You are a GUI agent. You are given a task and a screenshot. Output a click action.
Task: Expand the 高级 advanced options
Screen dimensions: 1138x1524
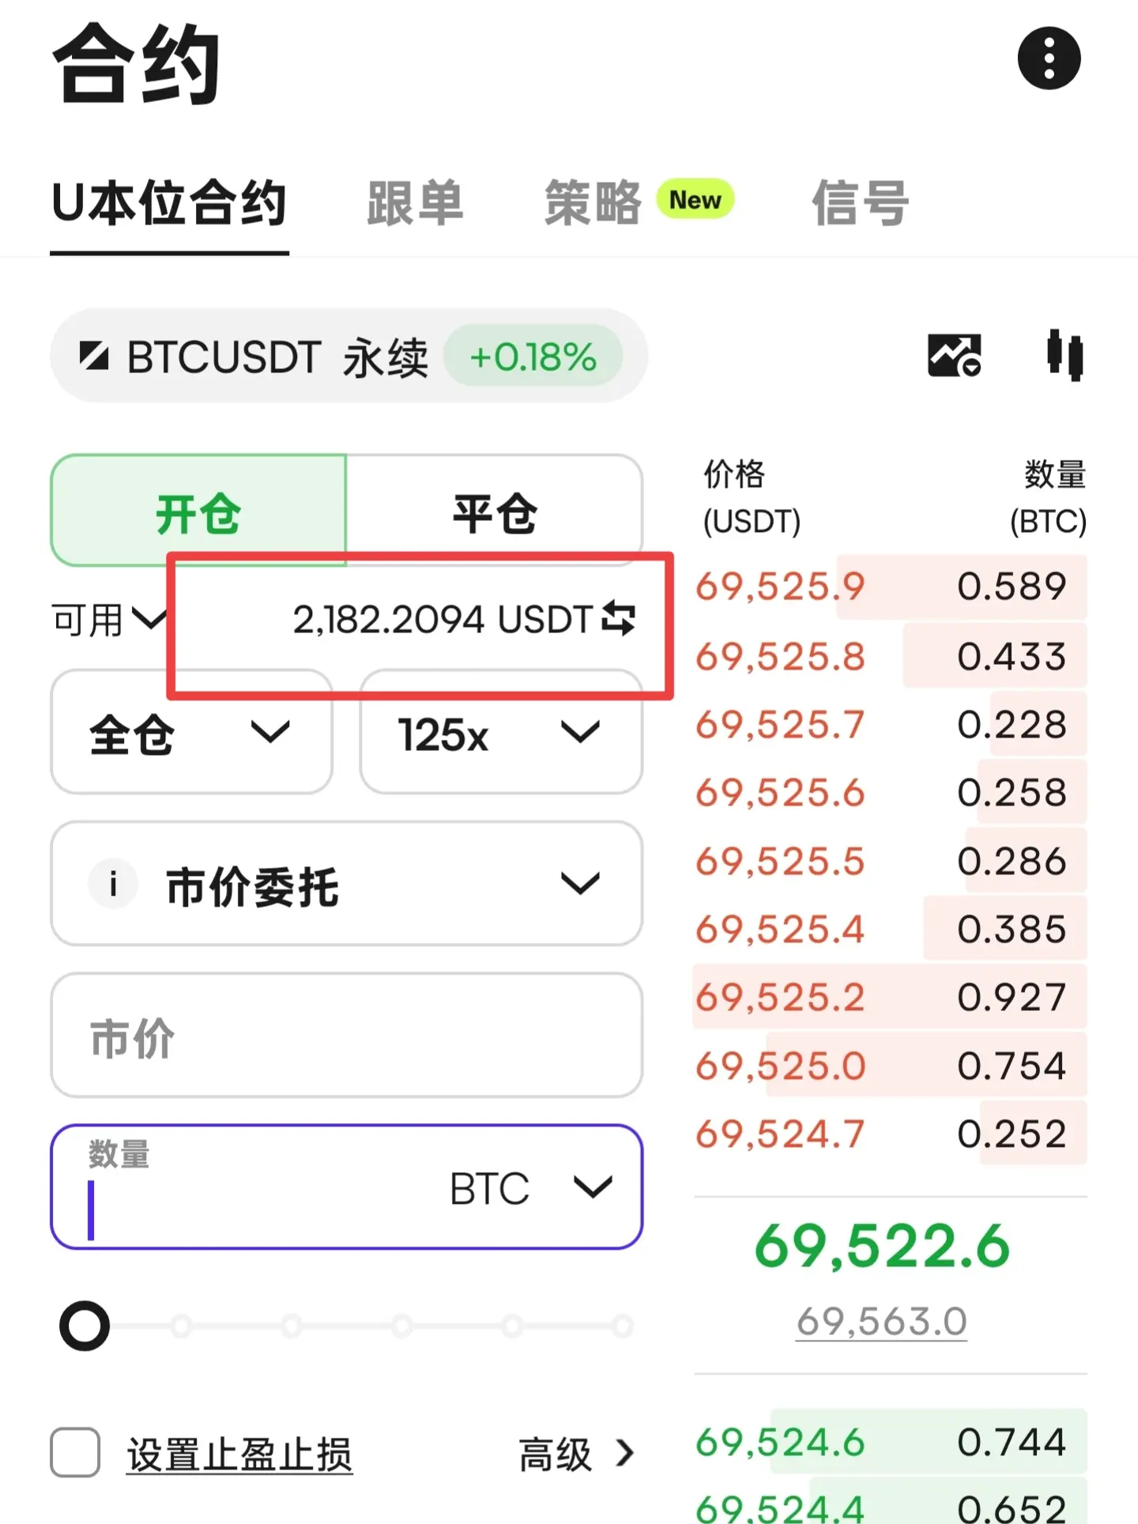coord(576,1454)
